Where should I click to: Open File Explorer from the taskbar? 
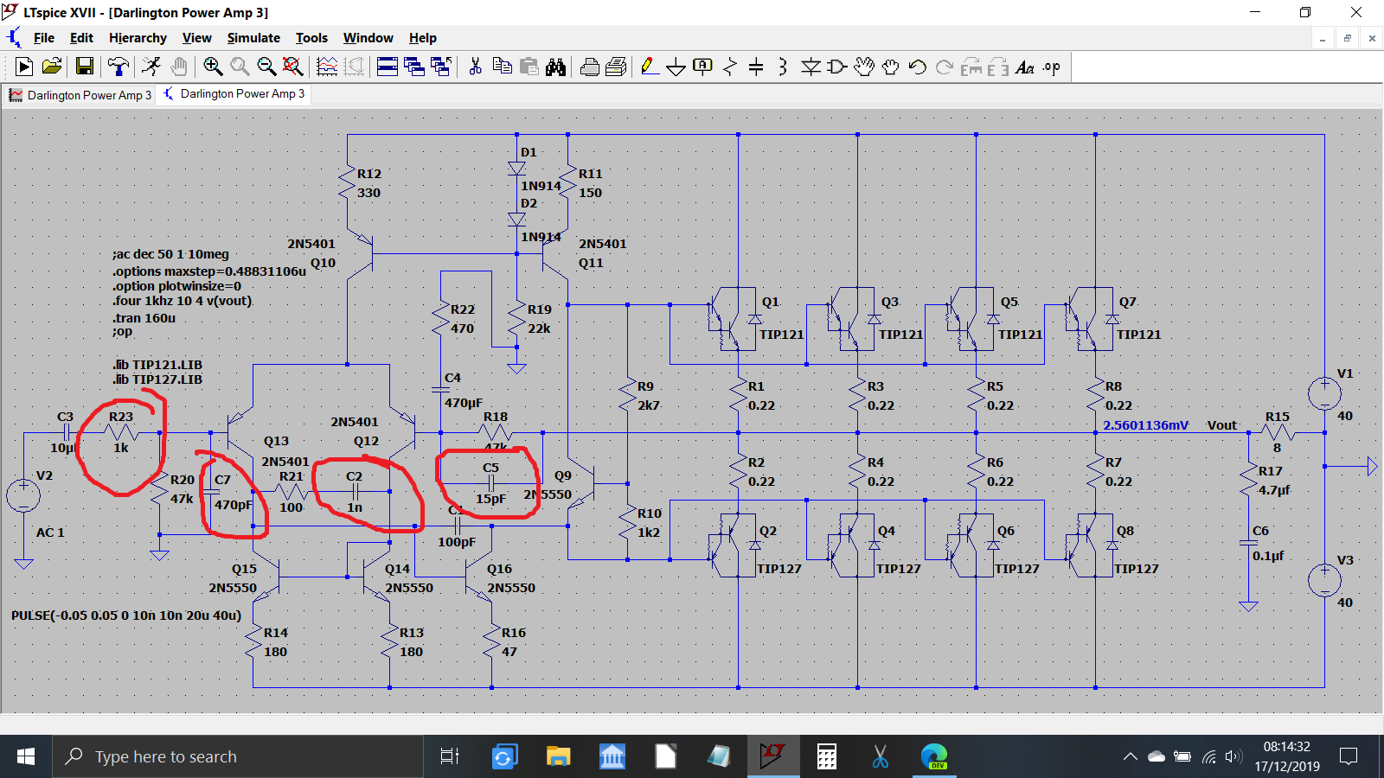pos(558,757)
